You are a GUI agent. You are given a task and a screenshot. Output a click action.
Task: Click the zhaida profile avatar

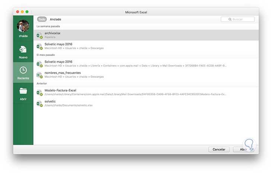(x=23, y=26)
